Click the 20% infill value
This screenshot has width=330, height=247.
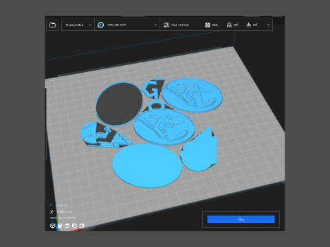click(x=214, y=25)
